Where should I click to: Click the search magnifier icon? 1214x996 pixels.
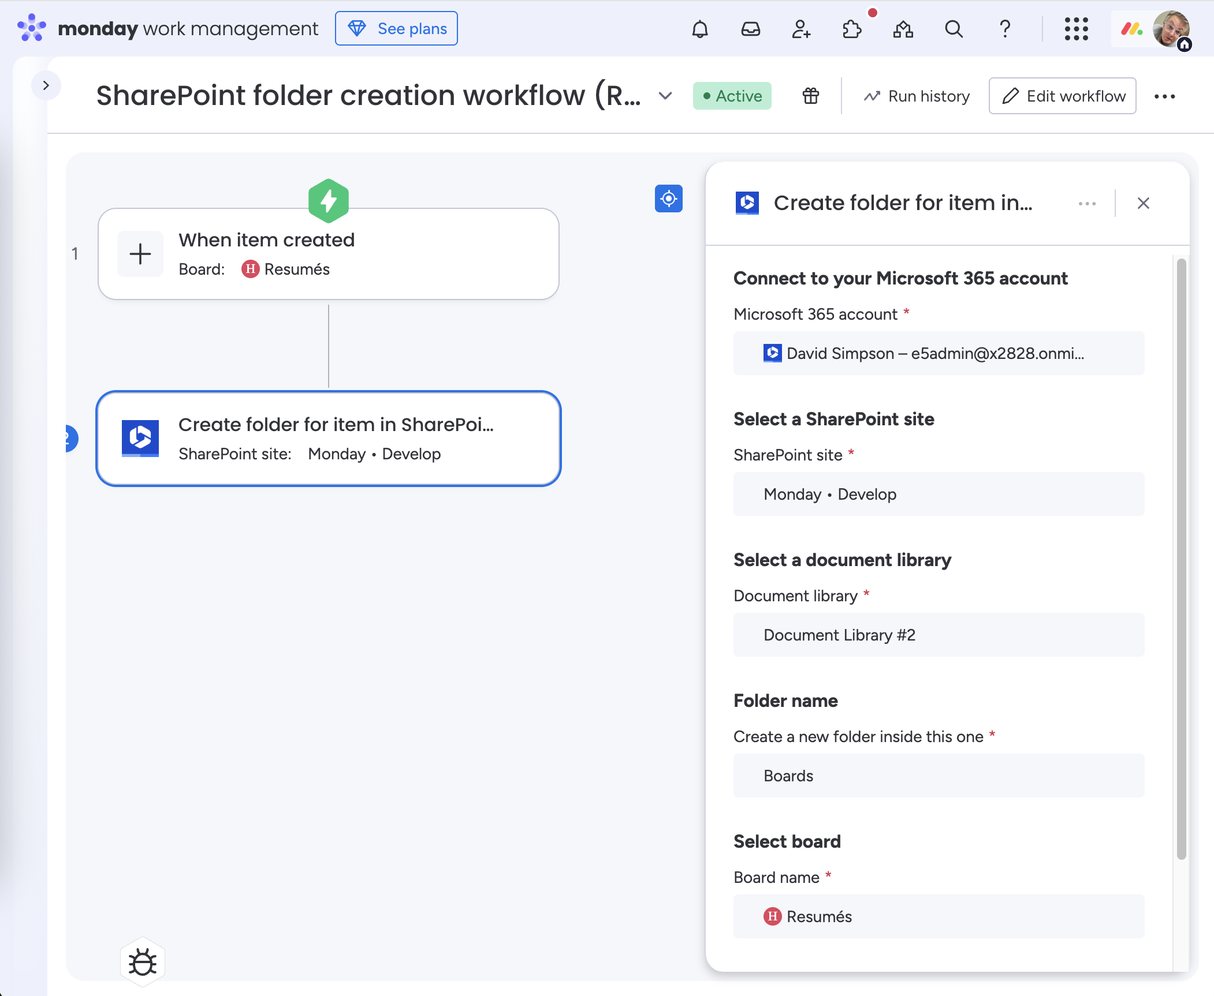tap(954, 29)
